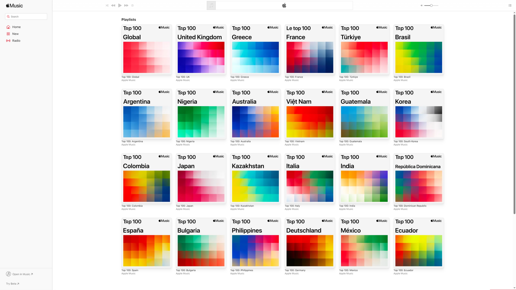The height and width of the screenshot is (290, 516).
Task: Click the 'Top 100: South Korea' title link
Action: coord(406,141)
